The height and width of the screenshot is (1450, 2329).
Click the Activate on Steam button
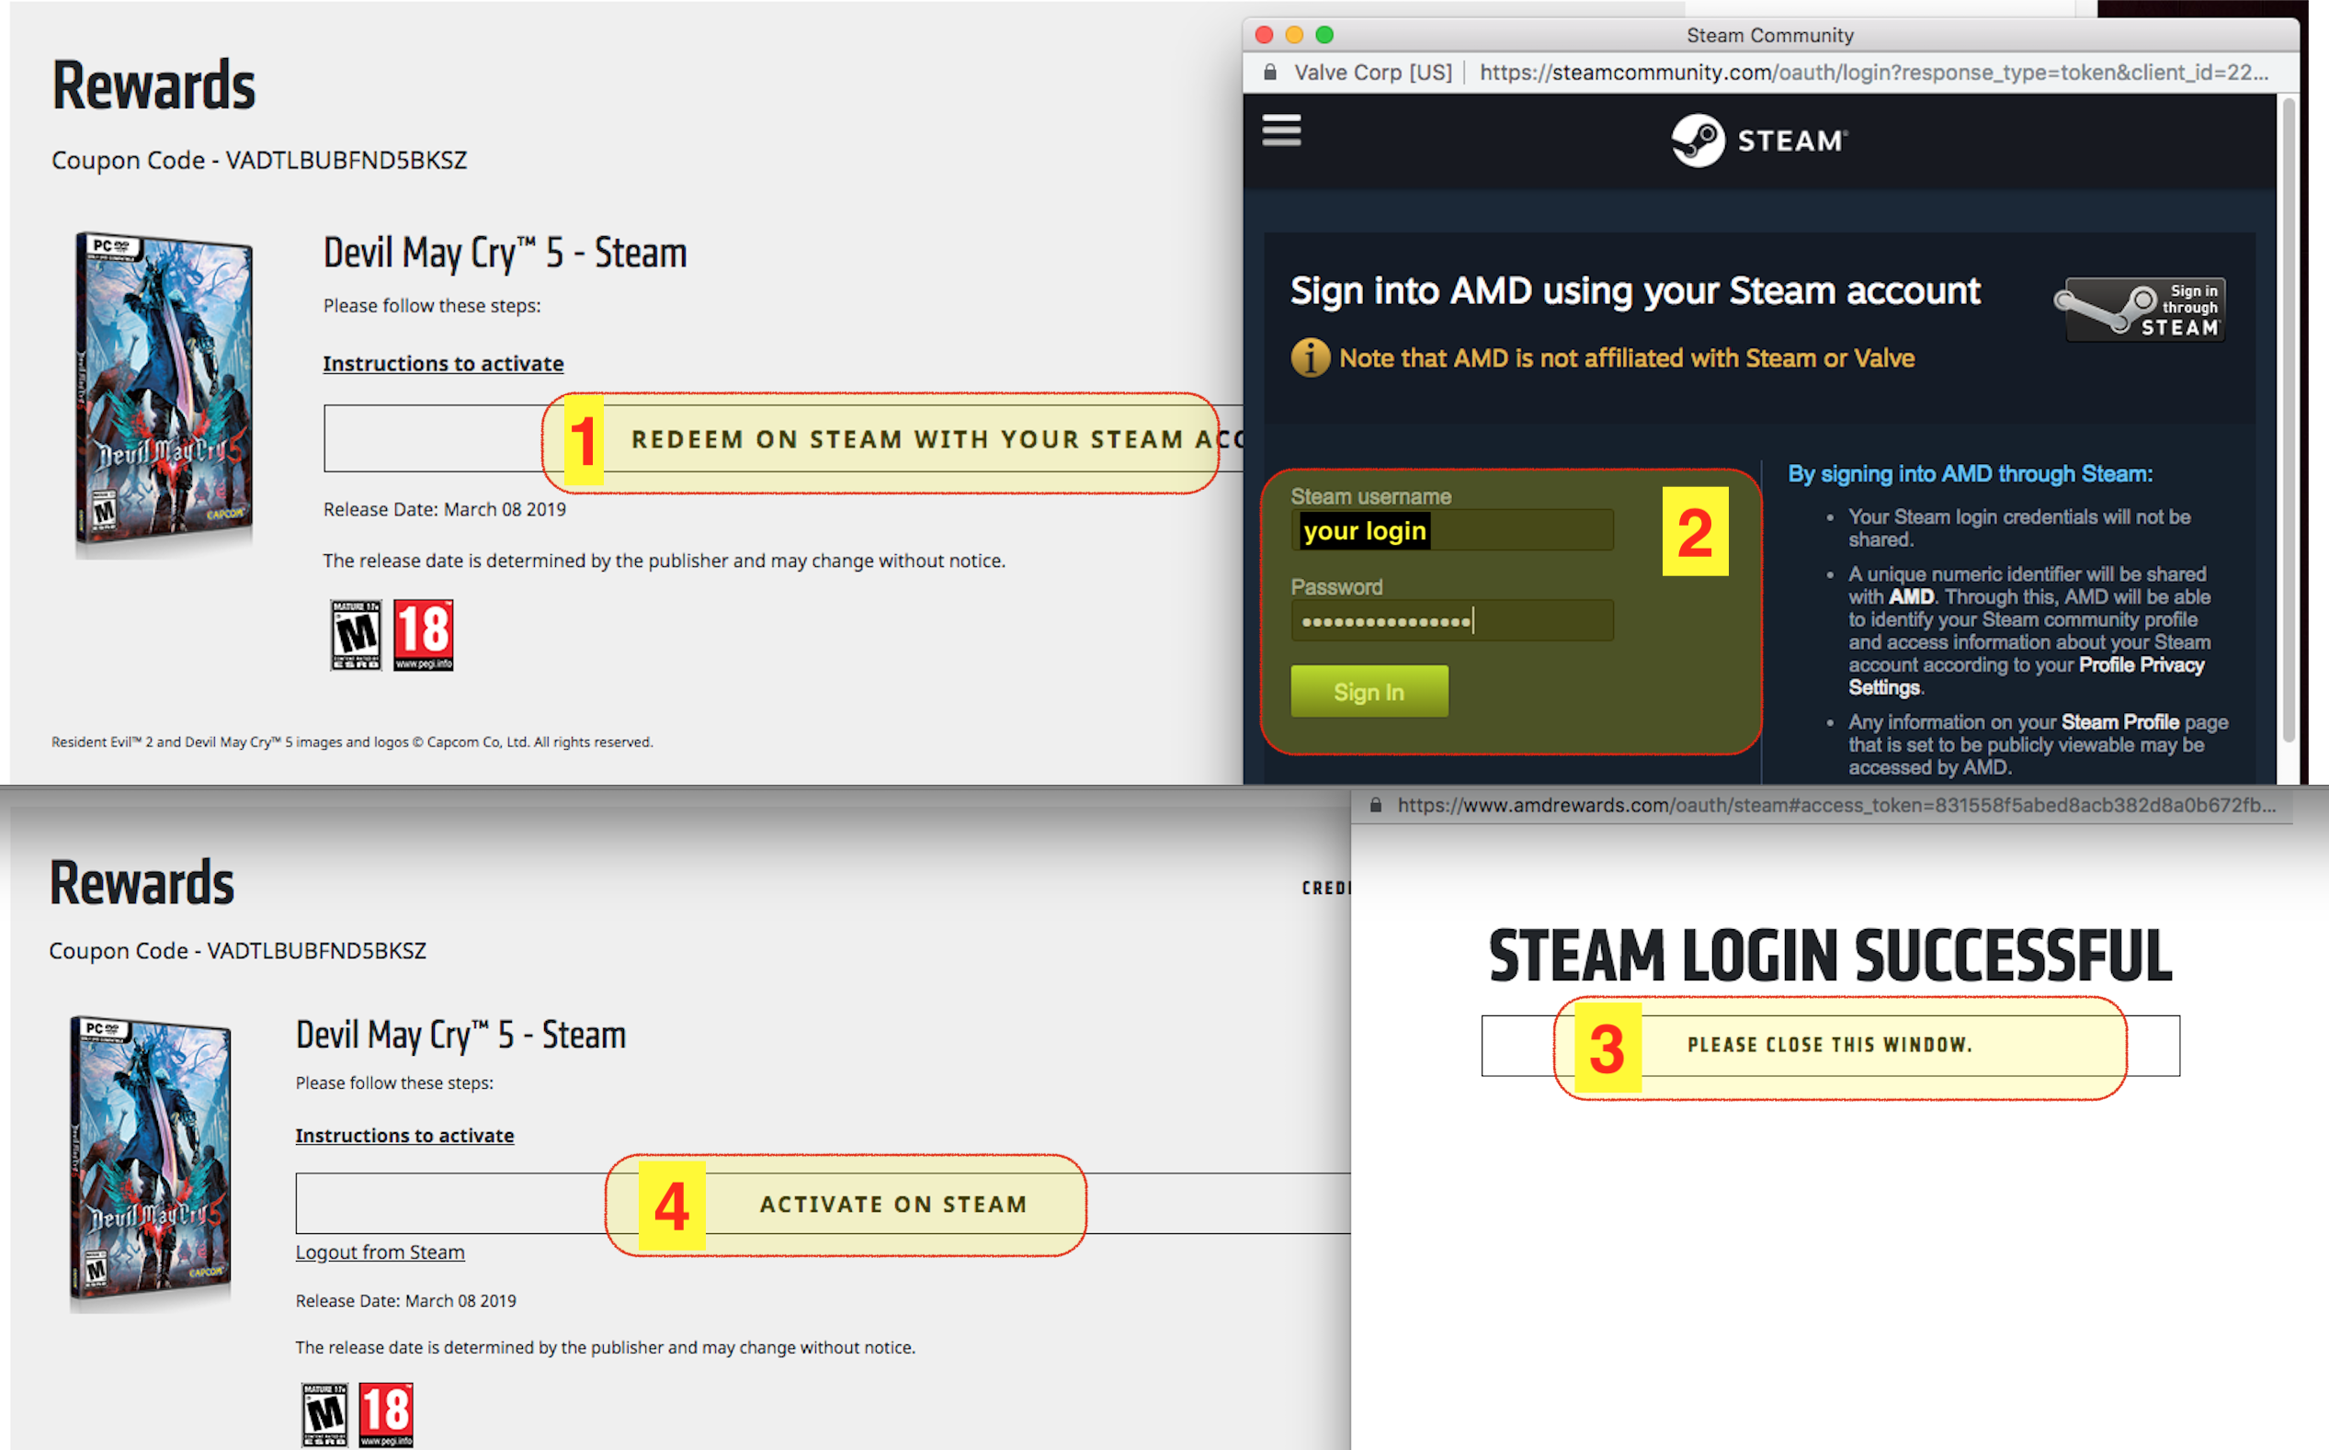[x=892, y=1204]
